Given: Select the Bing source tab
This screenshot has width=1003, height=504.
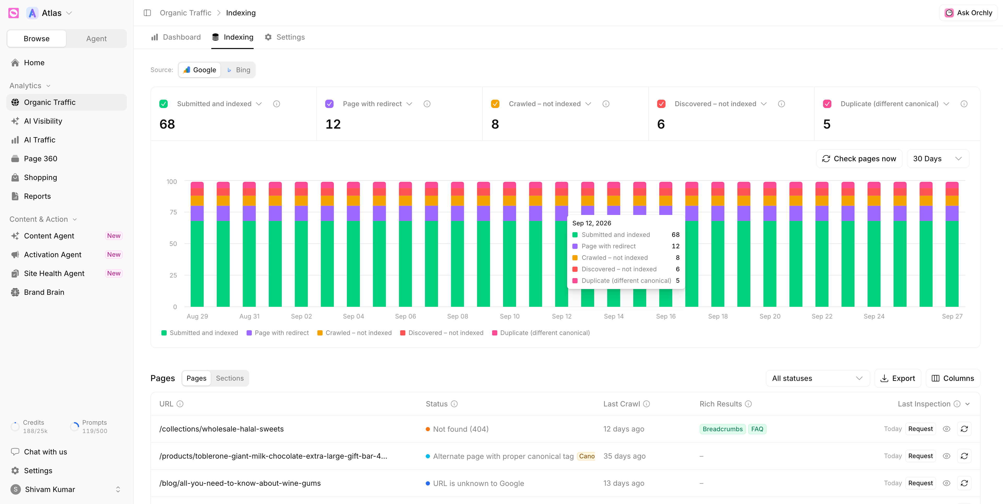Looking at the screenshot, I should pyautogui.click(x=238, y=70).
